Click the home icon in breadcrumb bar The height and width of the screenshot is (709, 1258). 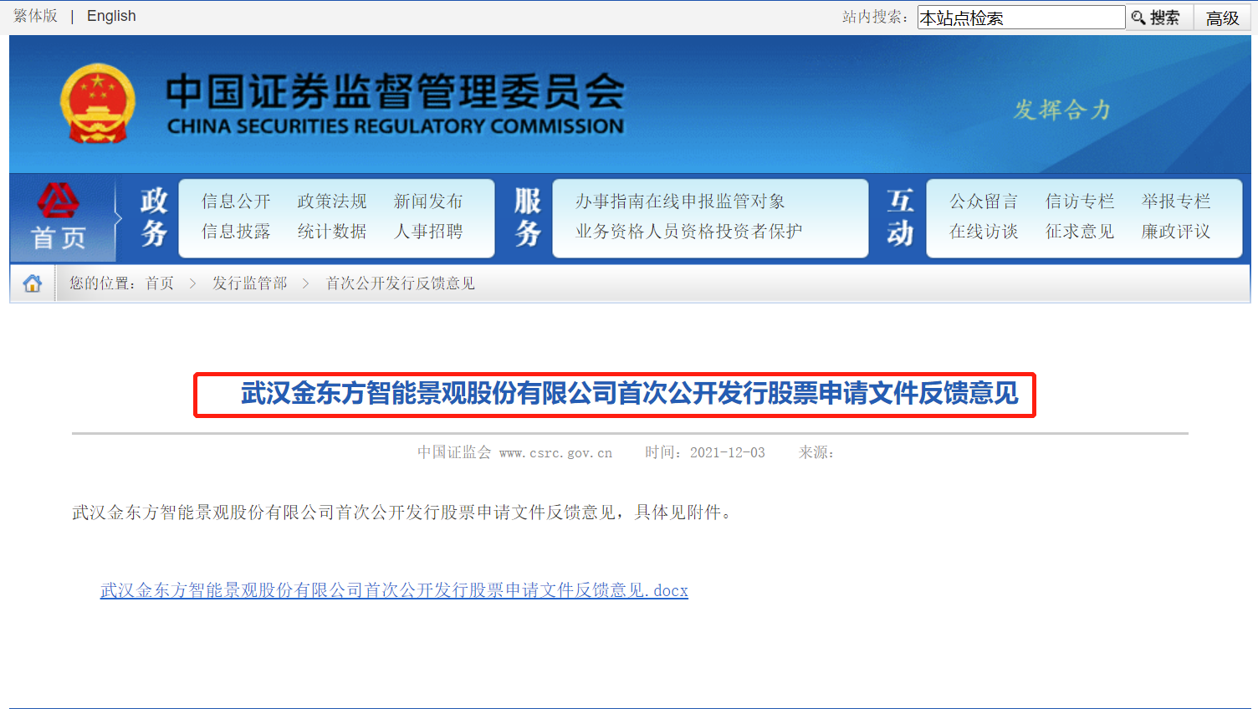(x=33, y=283)
